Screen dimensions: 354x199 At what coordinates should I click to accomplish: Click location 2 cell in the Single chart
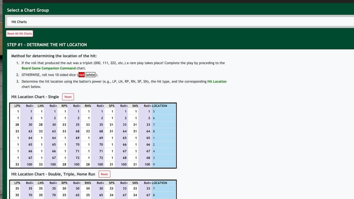(x=164, y=145)
